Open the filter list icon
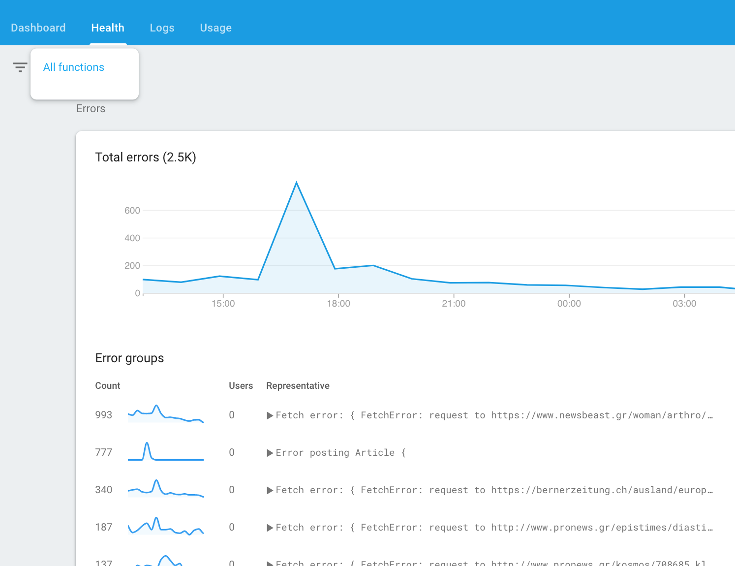Screen dimensions: 735x566 (20, 67)
